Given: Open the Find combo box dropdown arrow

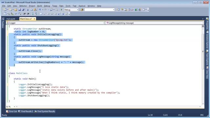Looking at the screenshot, I should pos(114,10).
